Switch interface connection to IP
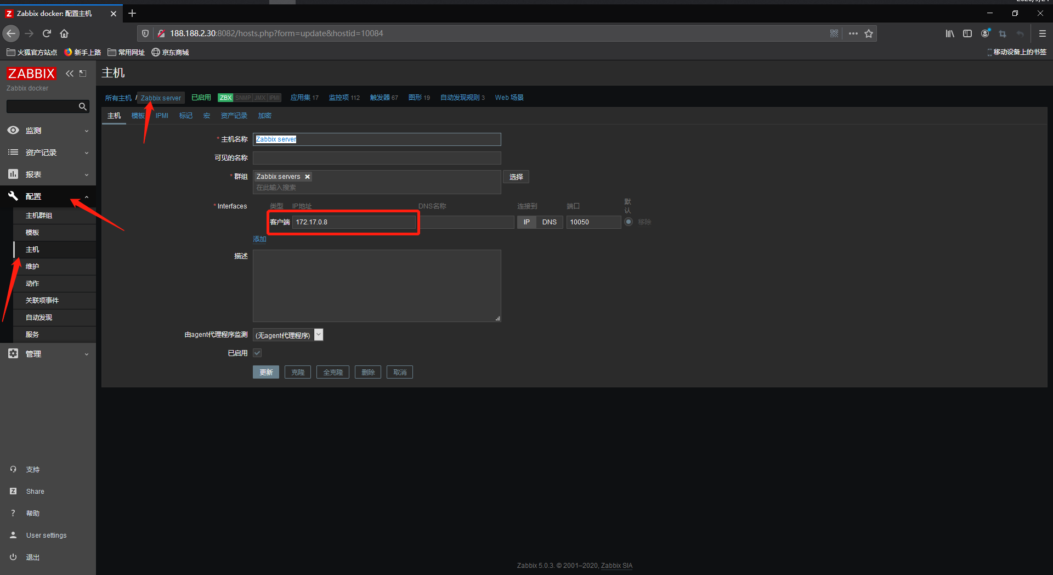Image resolution: width=1053 pixels, height=575 pixels. (526, 222)
